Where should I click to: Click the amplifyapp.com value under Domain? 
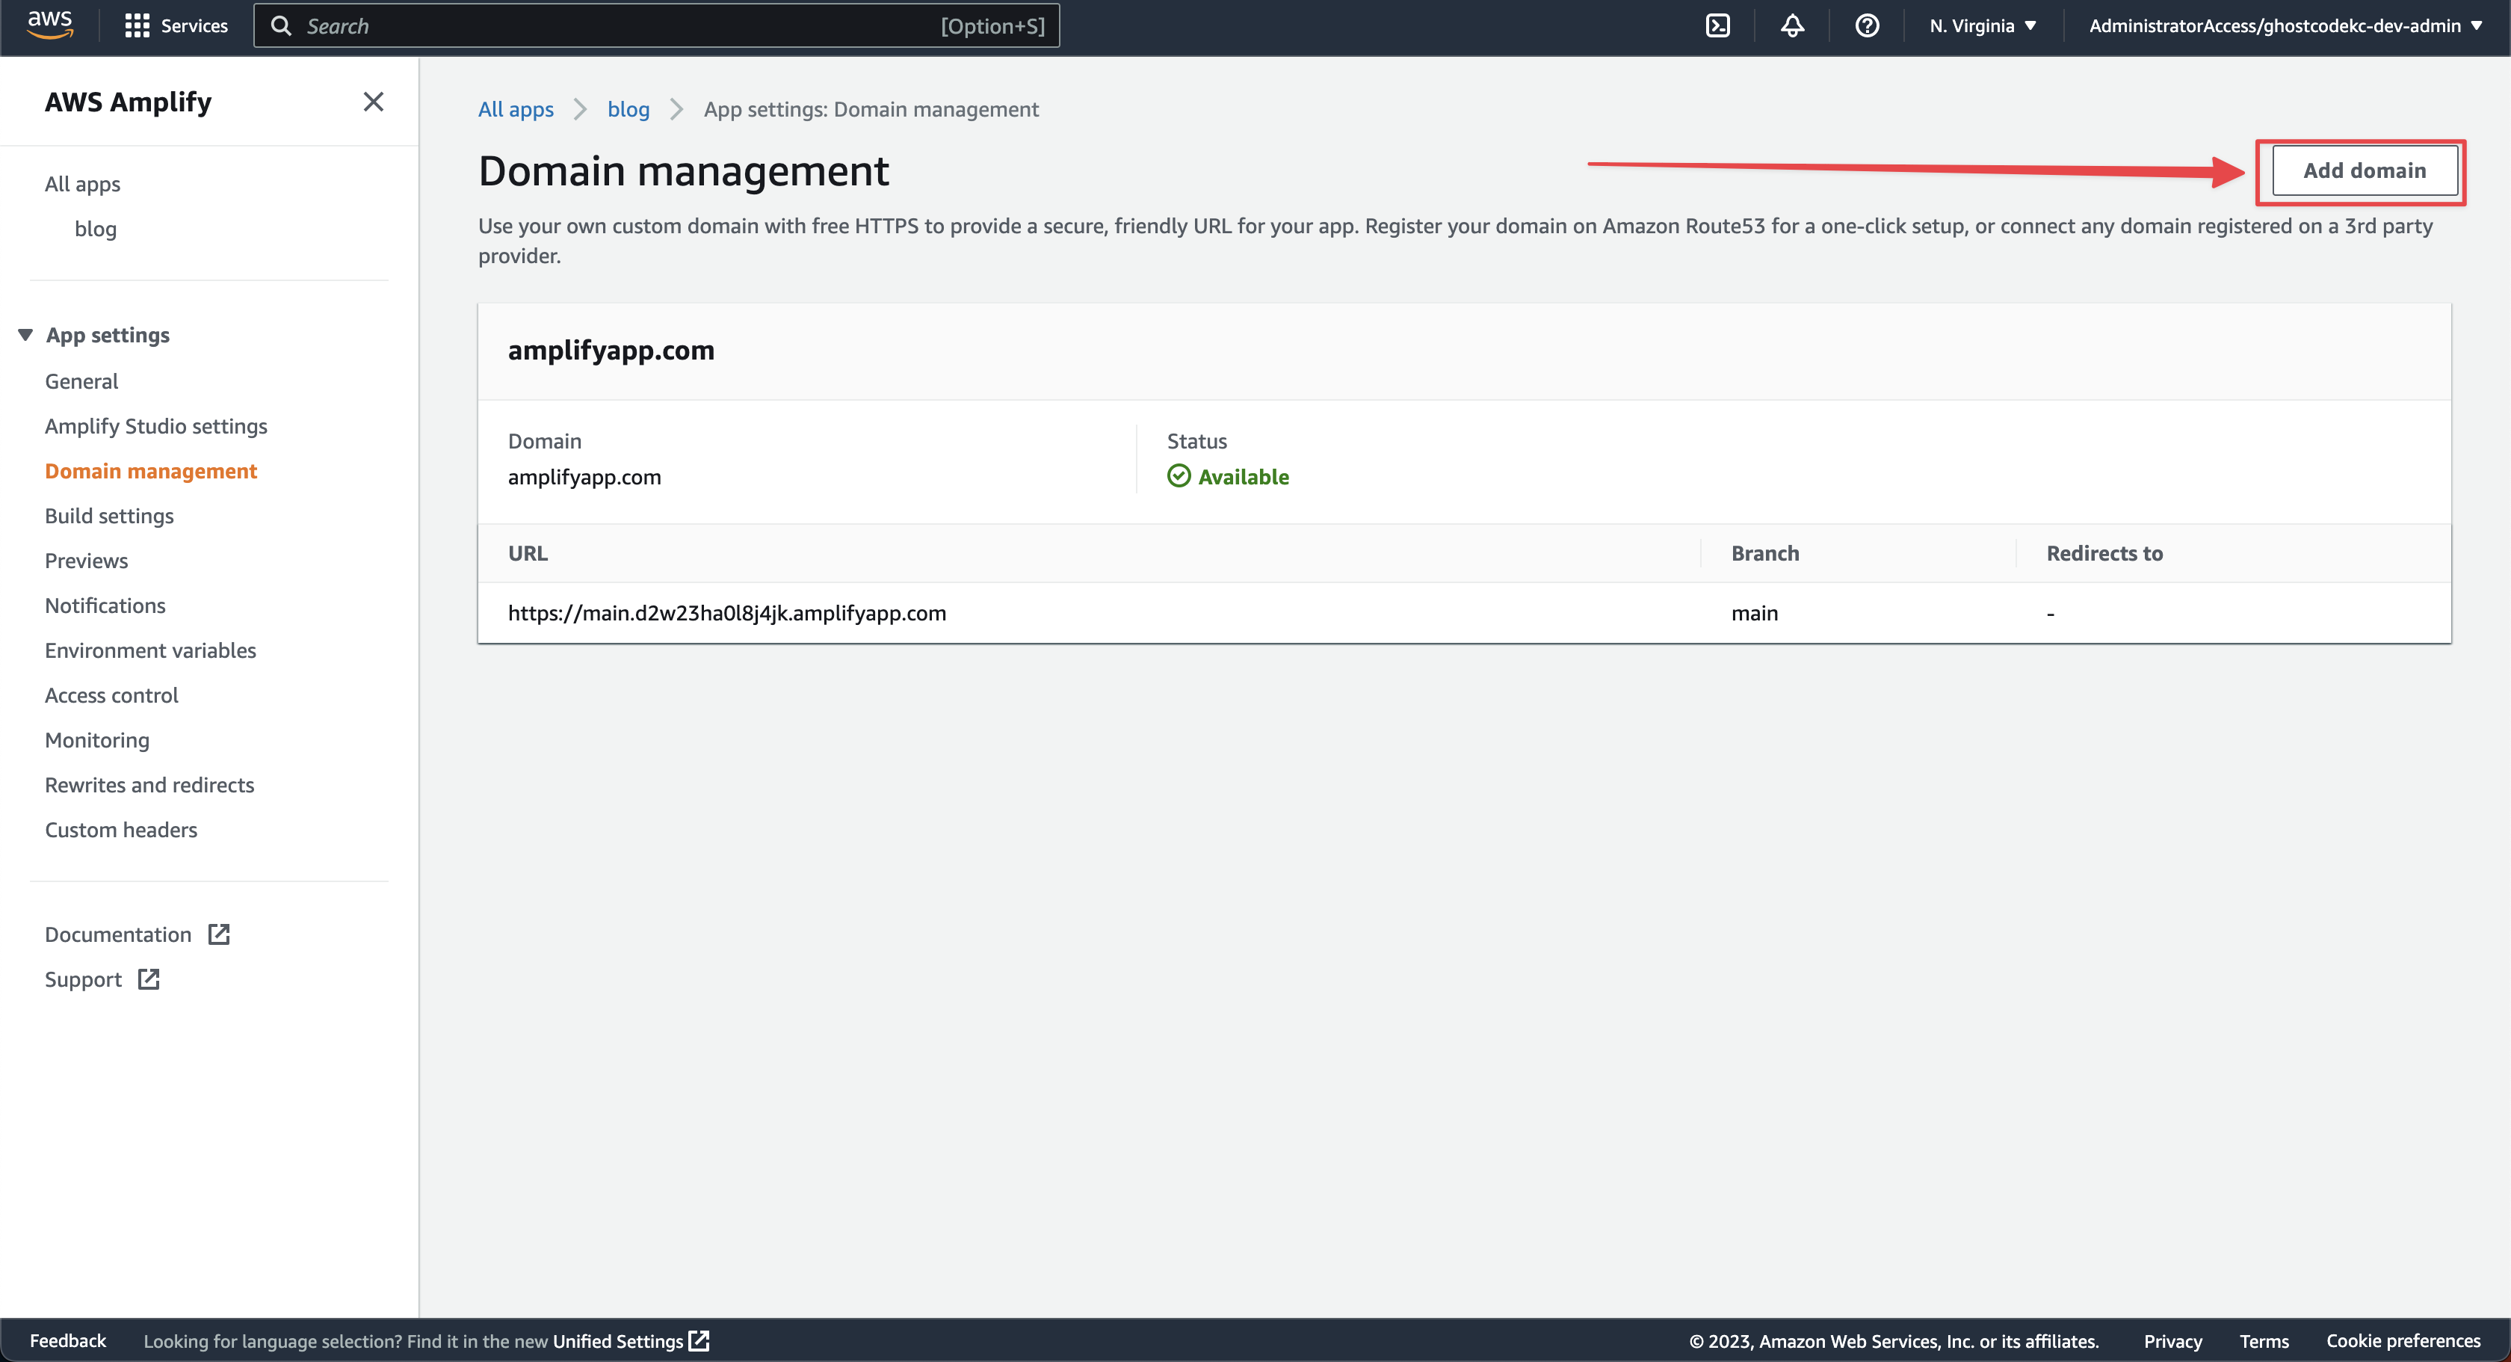tap(585, 477)
